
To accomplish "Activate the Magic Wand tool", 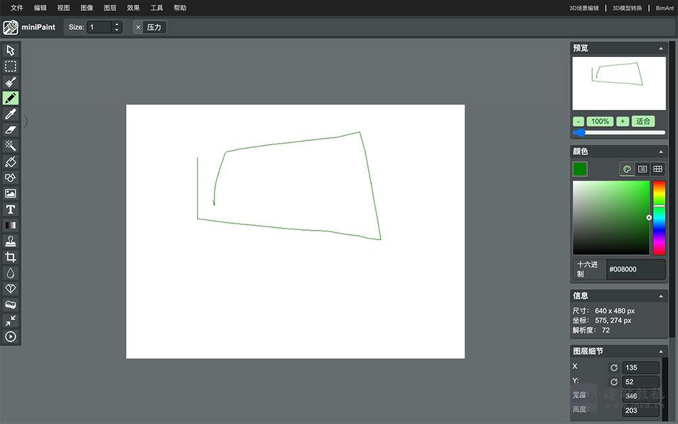I will pos(11,146).
